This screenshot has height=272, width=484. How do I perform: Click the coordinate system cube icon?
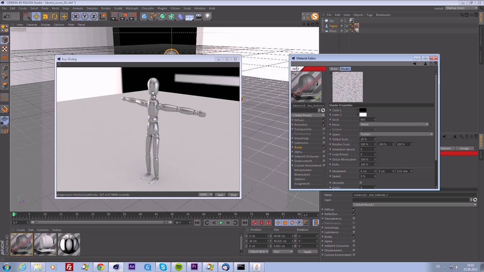[x=103, y=16]
